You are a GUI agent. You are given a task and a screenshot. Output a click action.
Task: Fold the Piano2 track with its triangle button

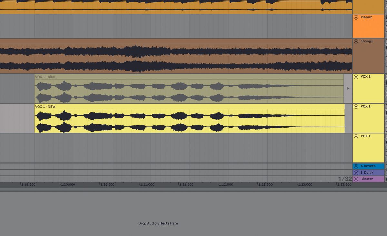[356, 17]
